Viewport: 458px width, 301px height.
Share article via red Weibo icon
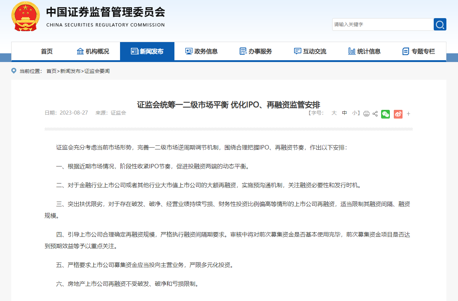tap(398, 114)
